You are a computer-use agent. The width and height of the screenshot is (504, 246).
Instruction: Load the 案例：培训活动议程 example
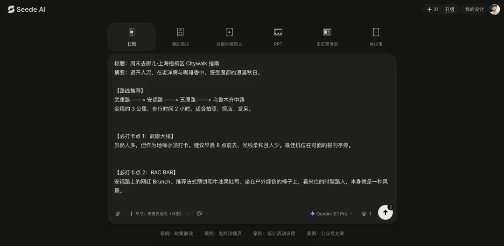coord(274,233)
